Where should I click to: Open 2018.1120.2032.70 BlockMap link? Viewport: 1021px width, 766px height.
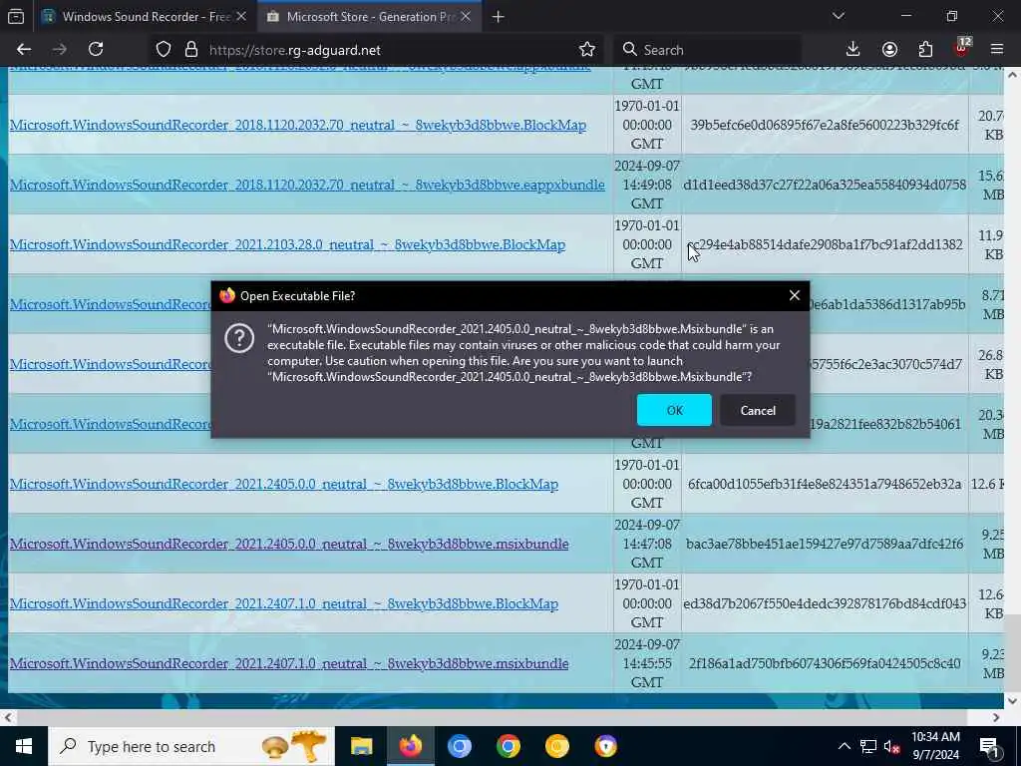tap(297, 125)
